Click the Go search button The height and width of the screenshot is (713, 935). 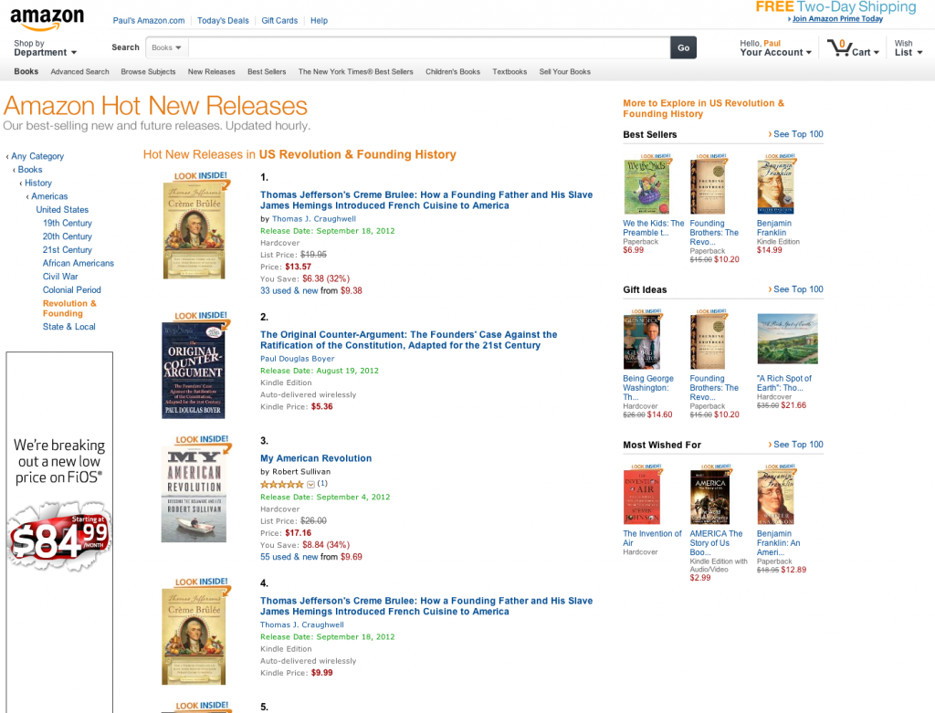(x=683, y=47)
